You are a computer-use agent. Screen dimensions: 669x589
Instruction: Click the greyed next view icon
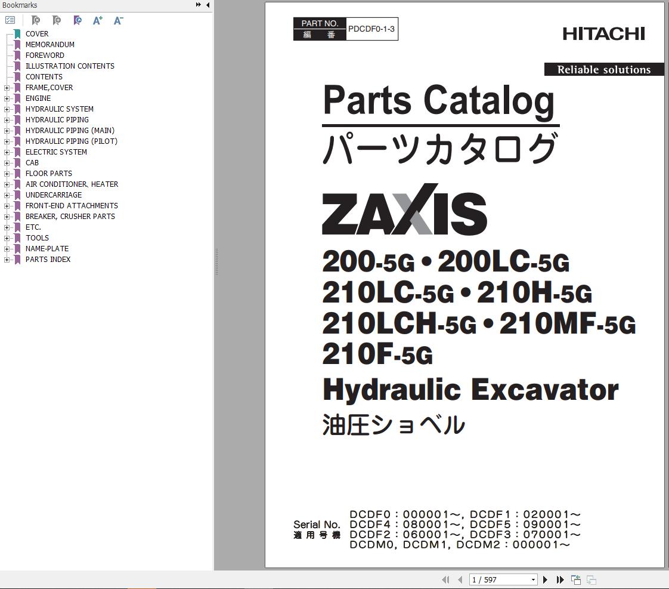click(591, 579)
